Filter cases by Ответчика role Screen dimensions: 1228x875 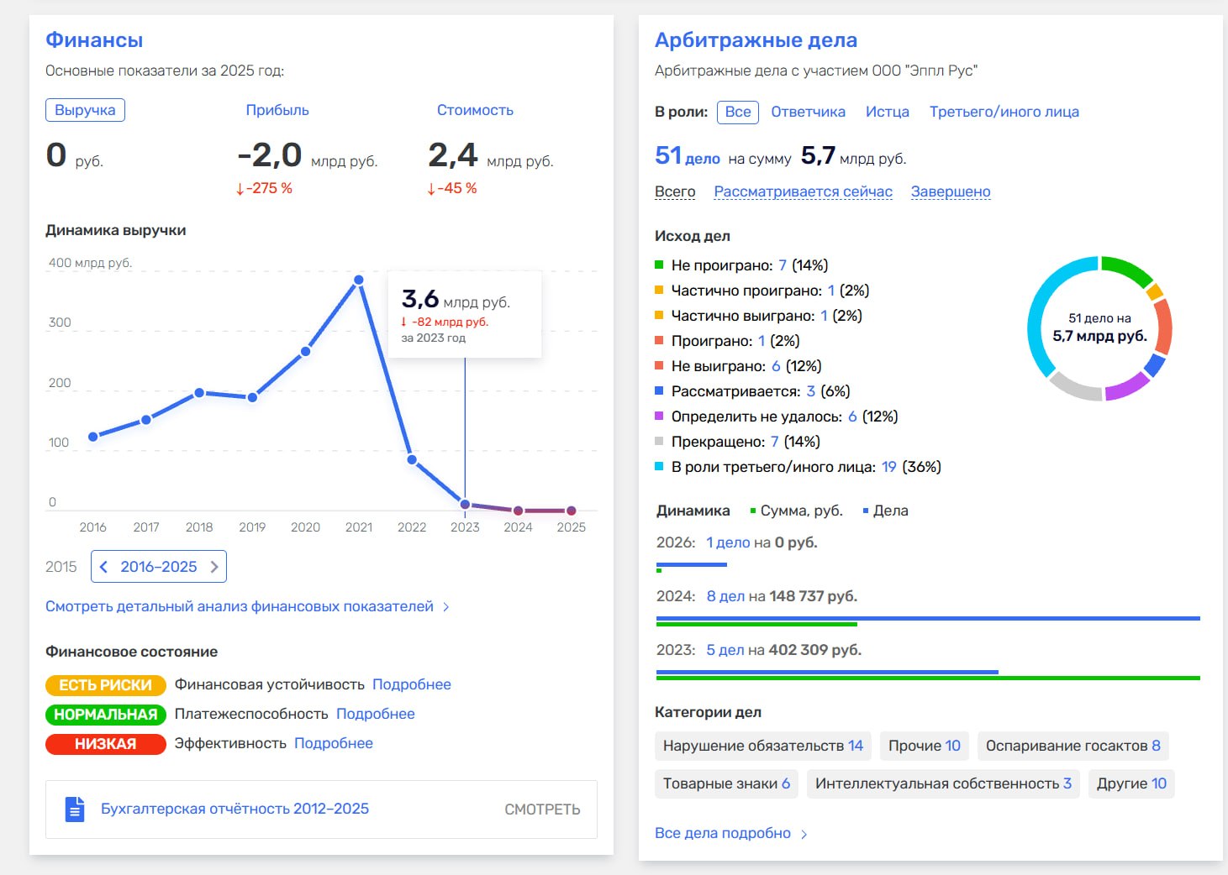click(x=809, y=112)
